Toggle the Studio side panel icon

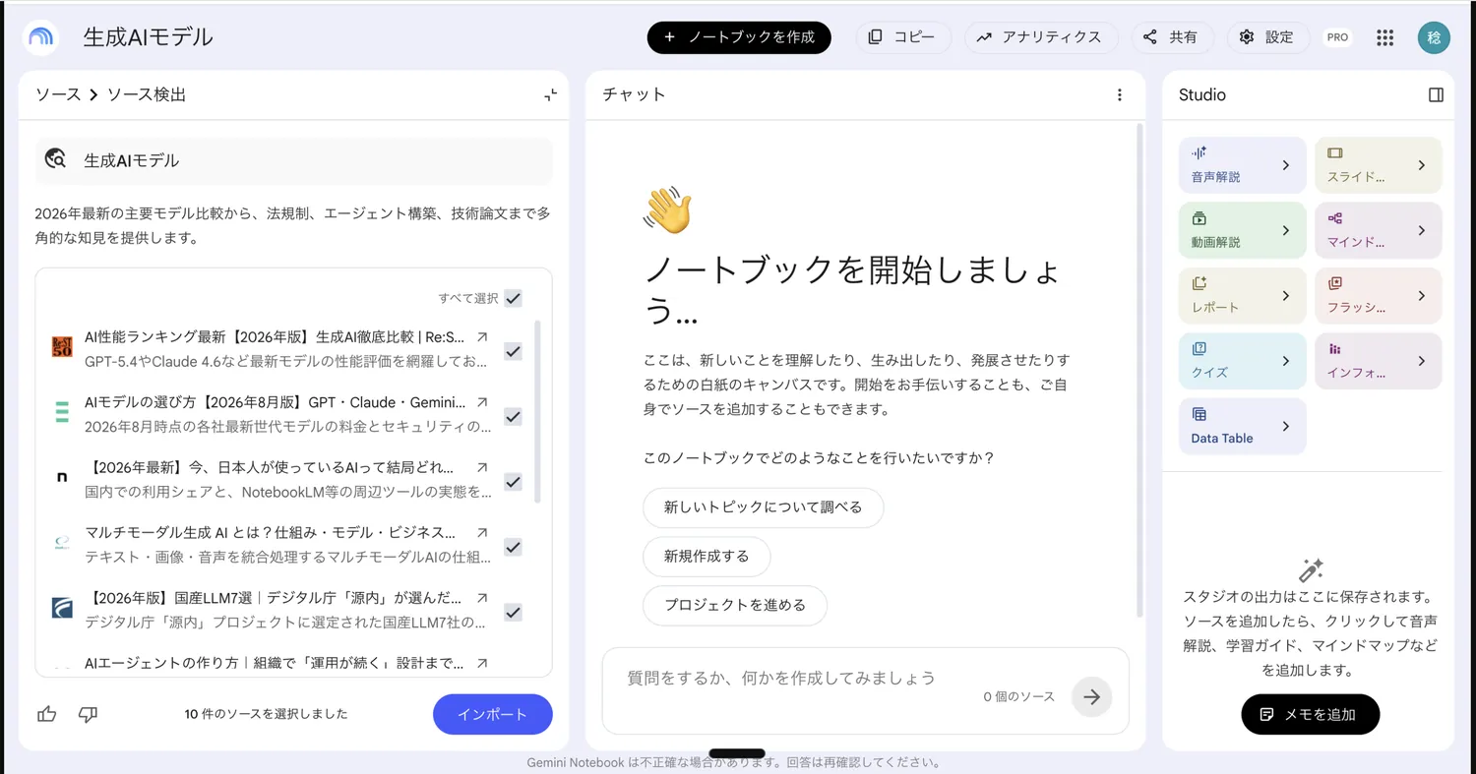[x=1436, y=94]
